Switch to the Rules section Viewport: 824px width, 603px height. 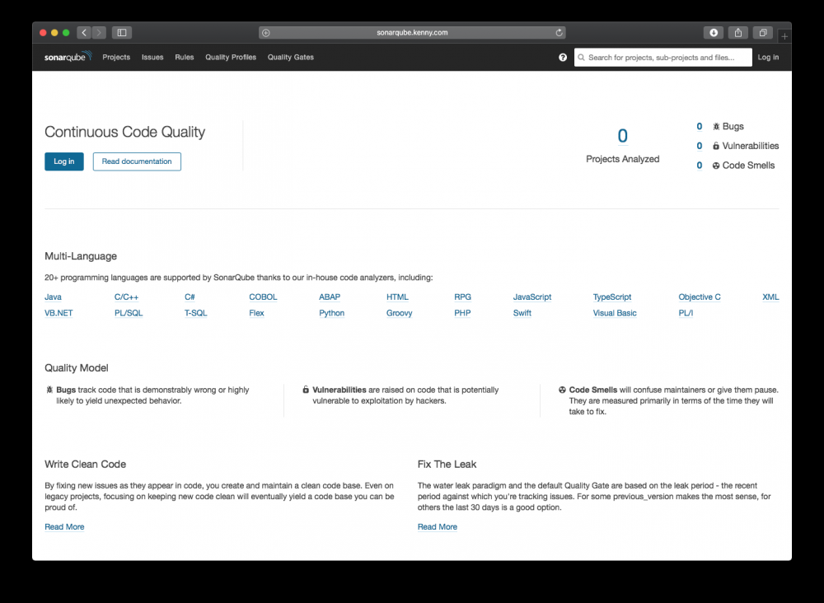[x=184, y=57]
